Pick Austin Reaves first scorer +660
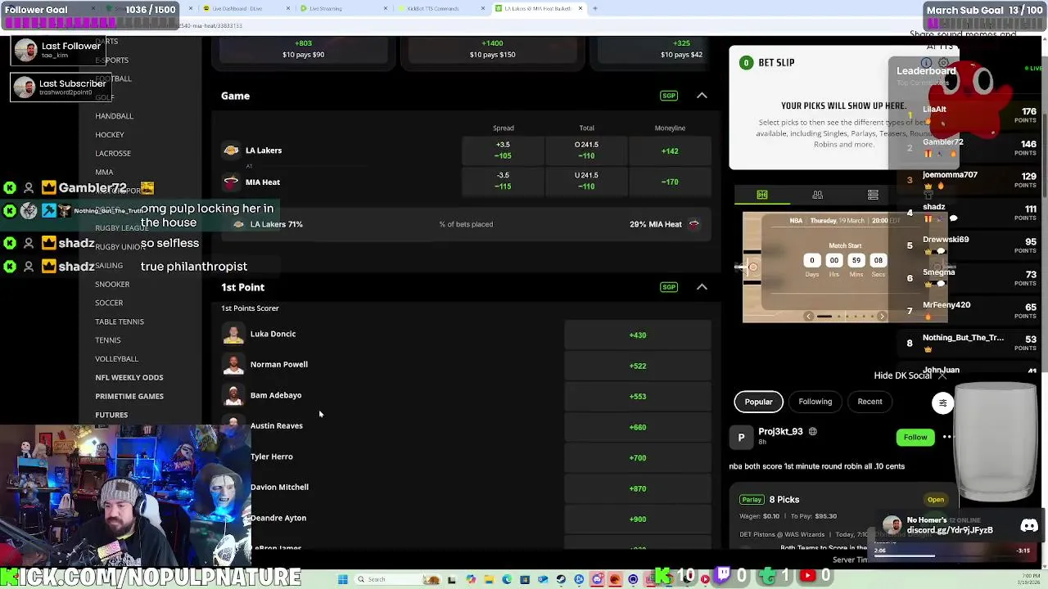The width and height of the screenshot is (1048, 589). pyautogui.click(x=638, y=427)
